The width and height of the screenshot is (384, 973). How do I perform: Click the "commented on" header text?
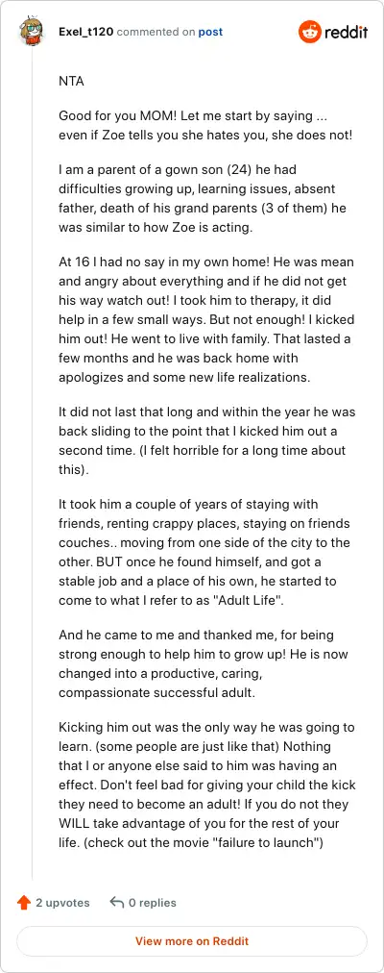[x=156, y=32]
